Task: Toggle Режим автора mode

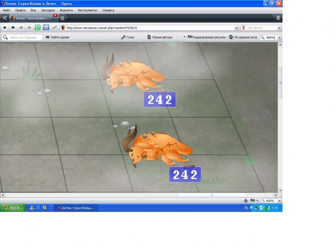Action: [x=160, y=37]
